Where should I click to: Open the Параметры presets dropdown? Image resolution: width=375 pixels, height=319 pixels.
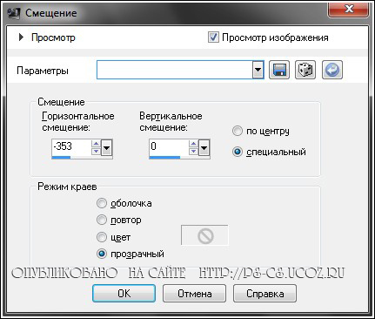[x=258, y=70]
